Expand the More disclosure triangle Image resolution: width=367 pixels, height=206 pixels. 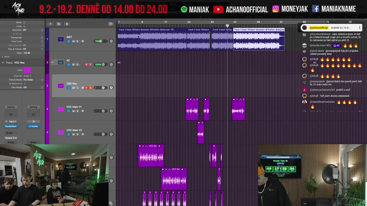pyautogui.click(x=3, y=57)
